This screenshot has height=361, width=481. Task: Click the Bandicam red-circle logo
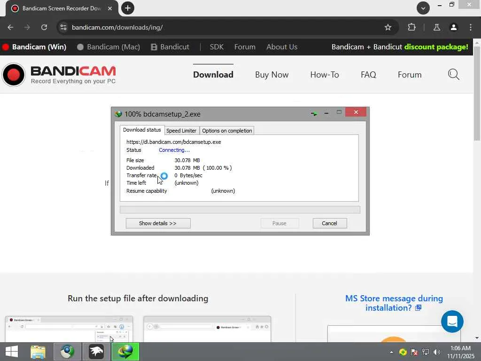[14, 75]
